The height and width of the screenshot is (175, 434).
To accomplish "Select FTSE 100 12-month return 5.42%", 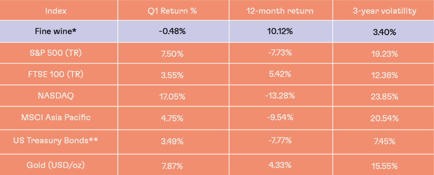I will tap(280, 74).
